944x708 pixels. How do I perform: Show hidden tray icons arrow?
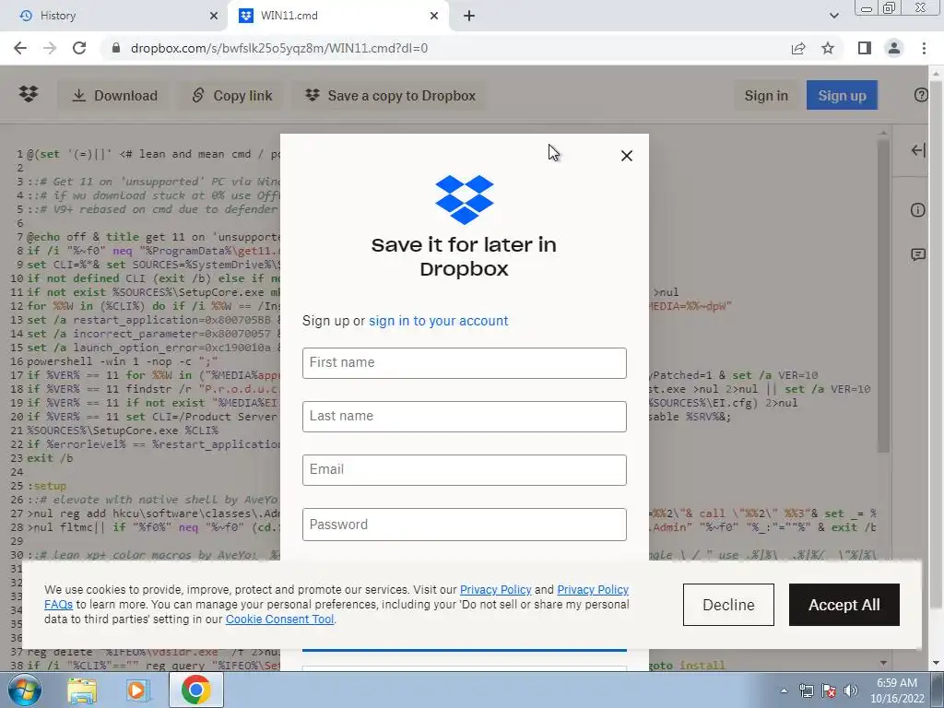[x=784, y=690]
